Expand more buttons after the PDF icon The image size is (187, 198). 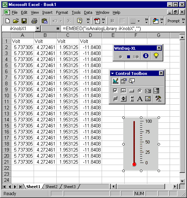tap(103, 21)
